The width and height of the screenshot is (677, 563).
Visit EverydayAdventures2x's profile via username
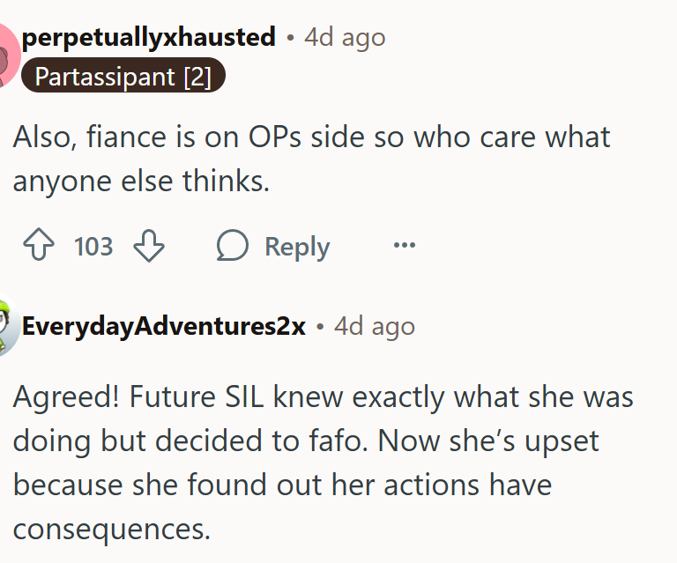tap(163, 327)
